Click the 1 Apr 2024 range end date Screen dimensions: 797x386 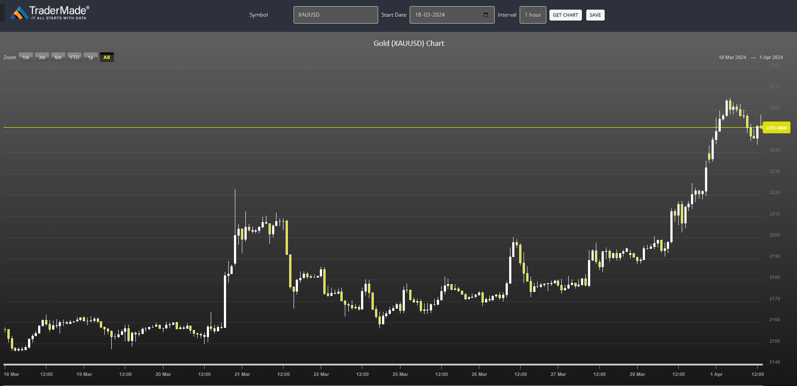point(771,57)
